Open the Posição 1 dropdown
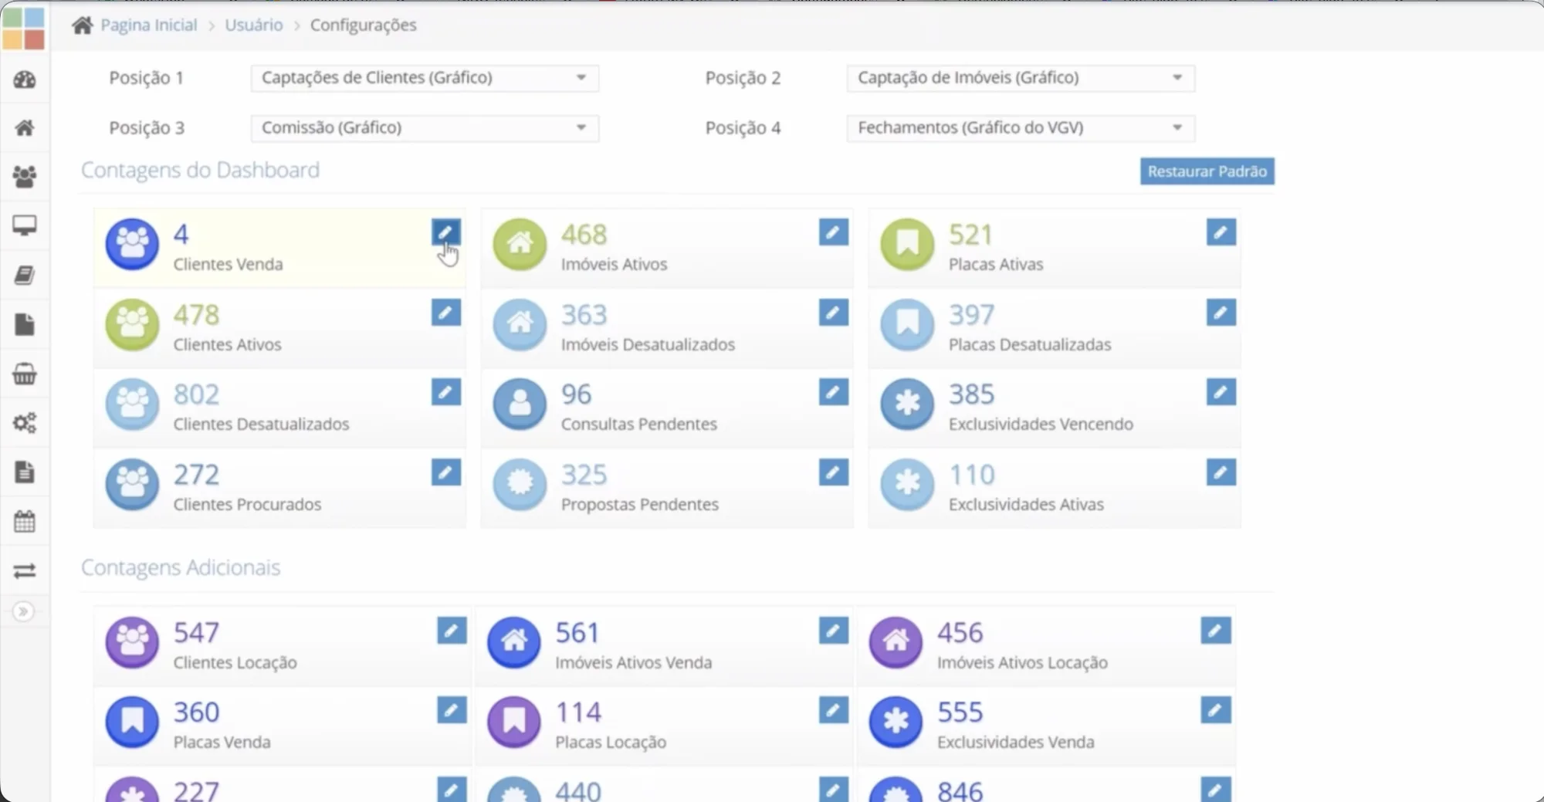This screenshot has height=802, width=1544. point(425,78)
